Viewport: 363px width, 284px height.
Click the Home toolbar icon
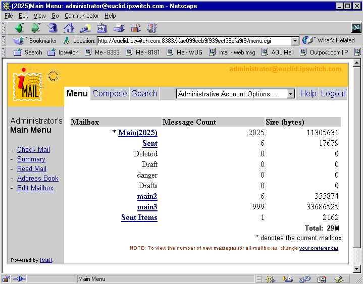coord(69,28)
